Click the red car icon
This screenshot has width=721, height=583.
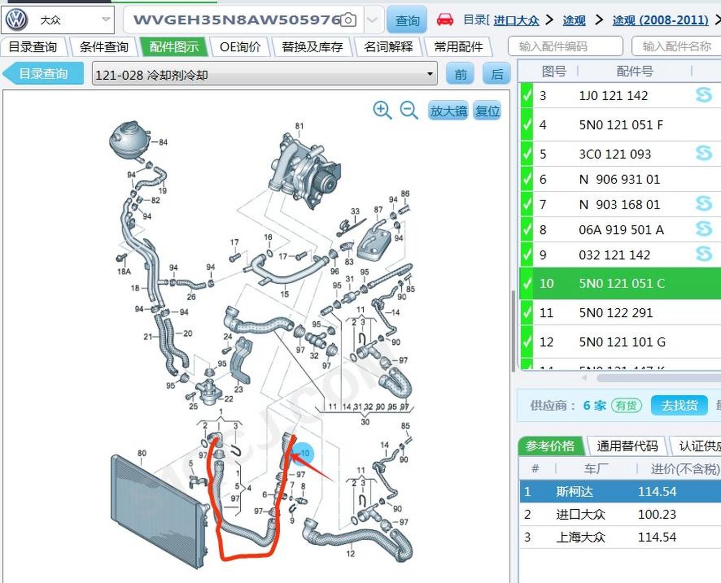tap(445, 20)
